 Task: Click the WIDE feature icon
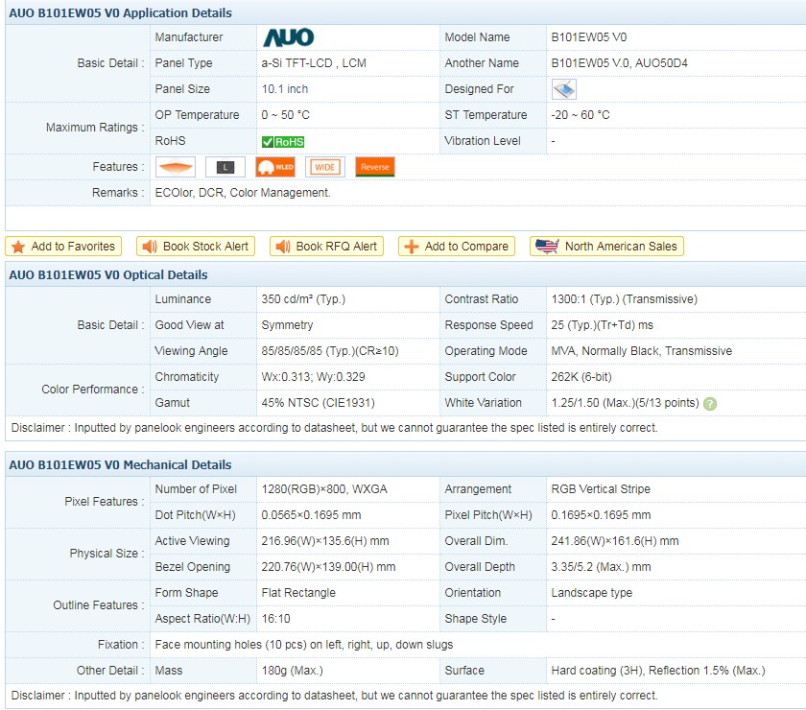(x=325, y=167)
